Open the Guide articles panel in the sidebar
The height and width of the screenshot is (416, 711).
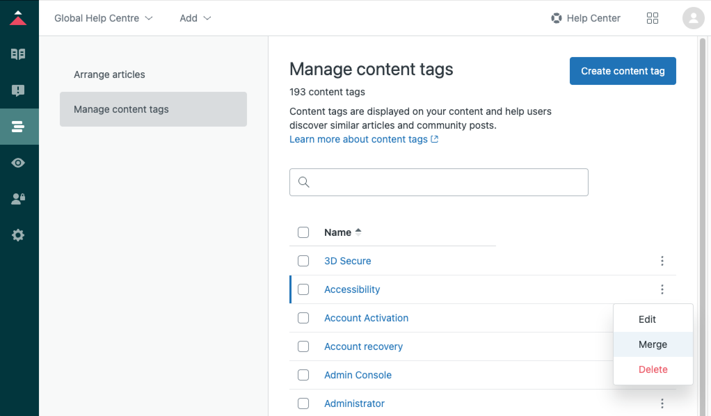(x=18, y=54)
